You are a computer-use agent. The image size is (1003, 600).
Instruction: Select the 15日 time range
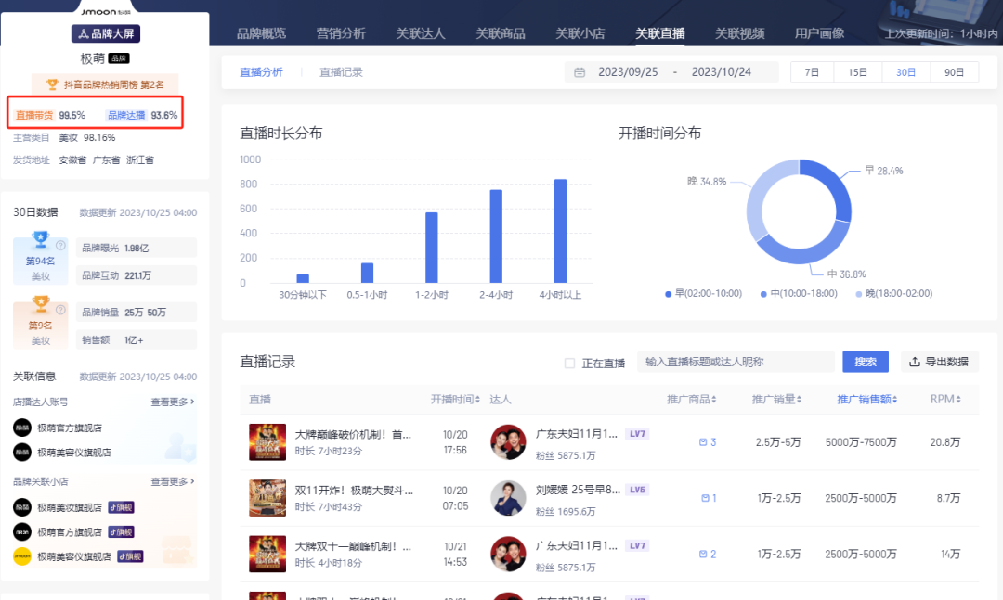click(857, 72)
